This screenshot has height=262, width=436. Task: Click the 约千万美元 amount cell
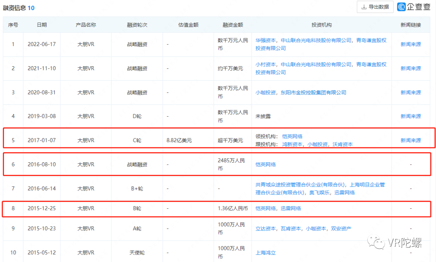(230, 68)
